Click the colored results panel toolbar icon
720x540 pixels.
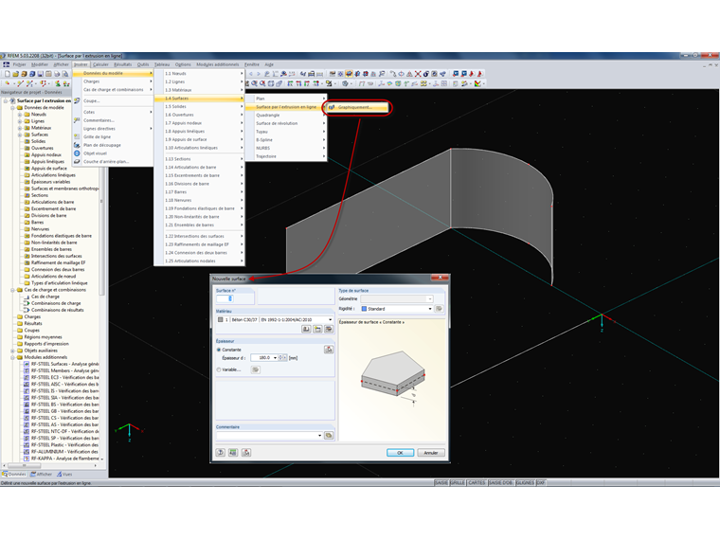coord(477,83)
